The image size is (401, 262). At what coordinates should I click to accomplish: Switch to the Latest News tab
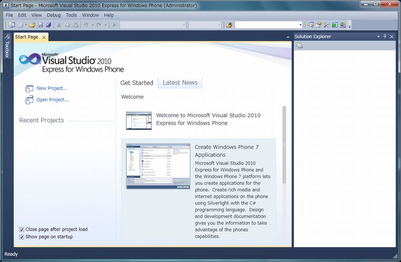click(180, 82)
